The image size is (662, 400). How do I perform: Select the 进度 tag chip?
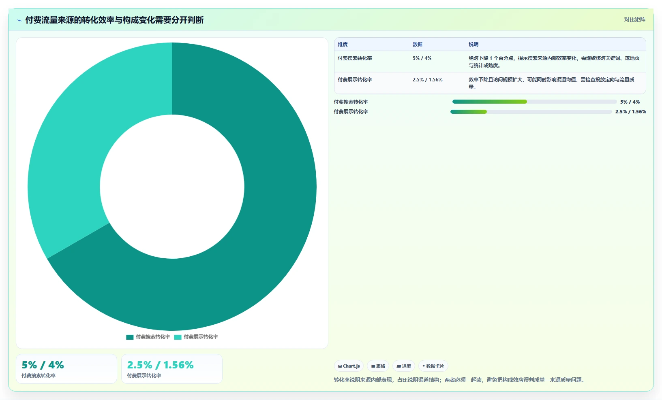coord(404,366)
